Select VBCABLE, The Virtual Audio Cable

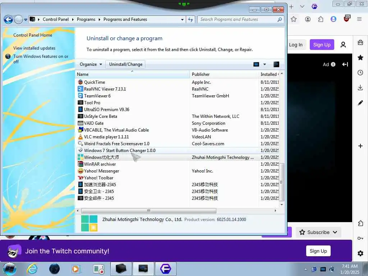point(177,130)
